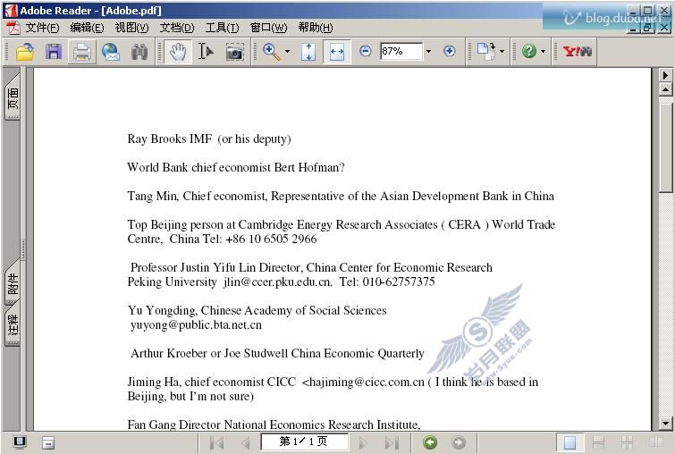Open the Help question mark icon
This screenshot has height=454, width=675.
(x=529, y=51)
